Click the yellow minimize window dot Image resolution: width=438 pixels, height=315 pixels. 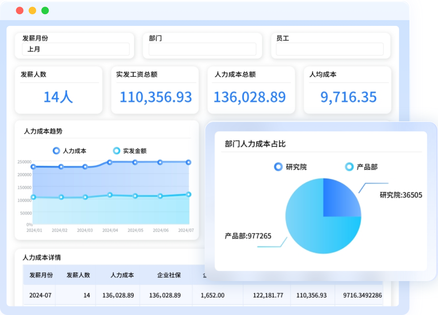click(x=32, y=11)
